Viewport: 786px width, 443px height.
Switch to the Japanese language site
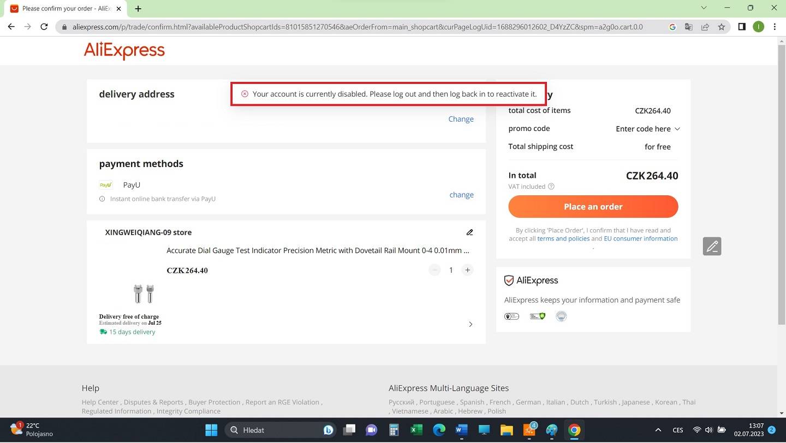(x=636, y=402)
